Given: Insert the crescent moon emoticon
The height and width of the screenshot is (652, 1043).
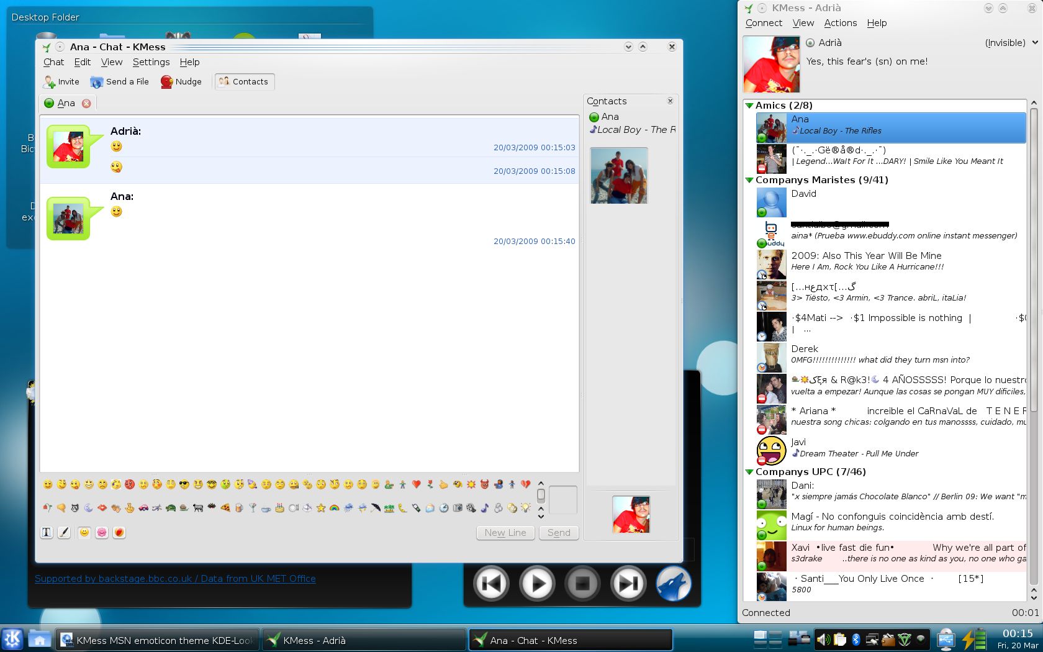Looking at the screenshot, I should pyautogui.click(x=89, y=508).
